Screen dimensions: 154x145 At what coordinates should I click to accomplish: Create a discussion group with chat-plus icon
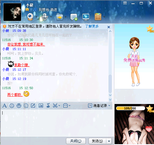point(74,17)
